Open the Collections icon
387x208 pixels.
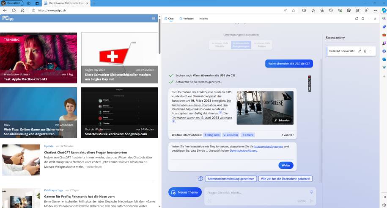pyautogui.click(x=322, y=11)
